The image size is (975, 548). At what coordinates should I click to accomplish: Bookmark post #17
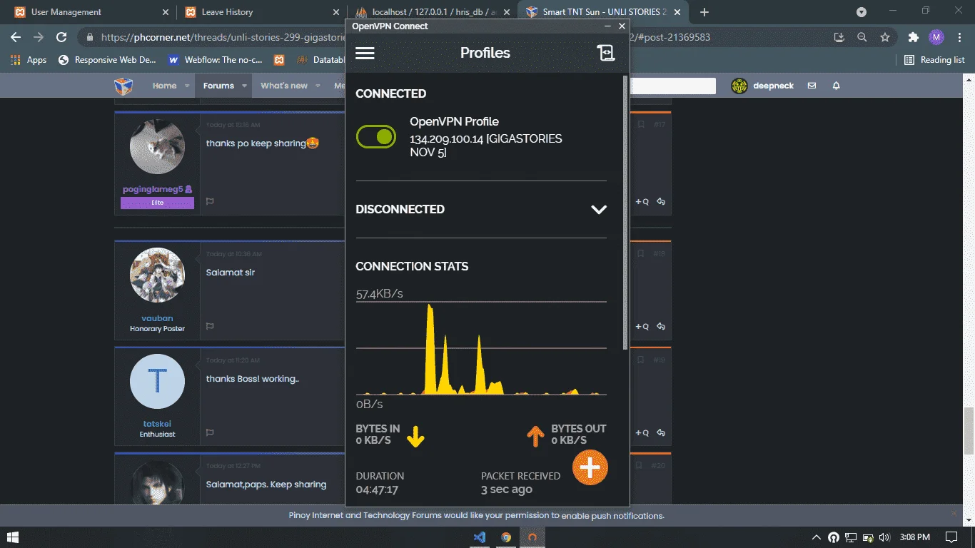tap(640, 125)
